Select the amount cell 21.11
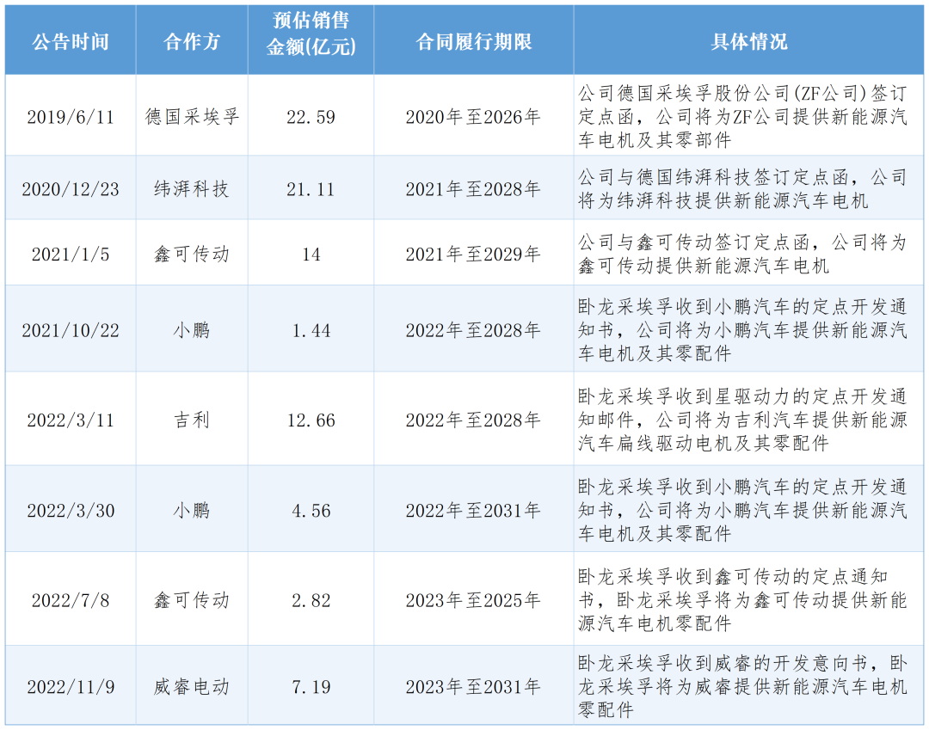The image size is (929, 730). 311,189
